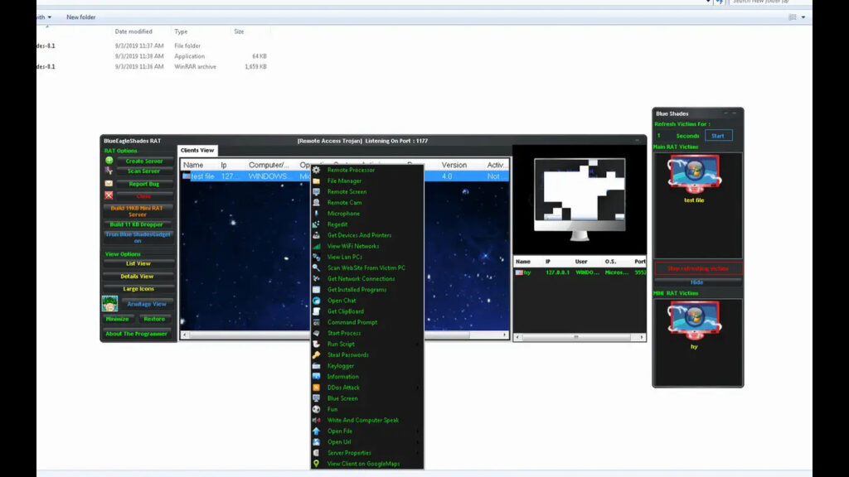The width and height of the screenshot is (849, 477).
Task: Click the Arudage View button
Action: click(147, 304)
